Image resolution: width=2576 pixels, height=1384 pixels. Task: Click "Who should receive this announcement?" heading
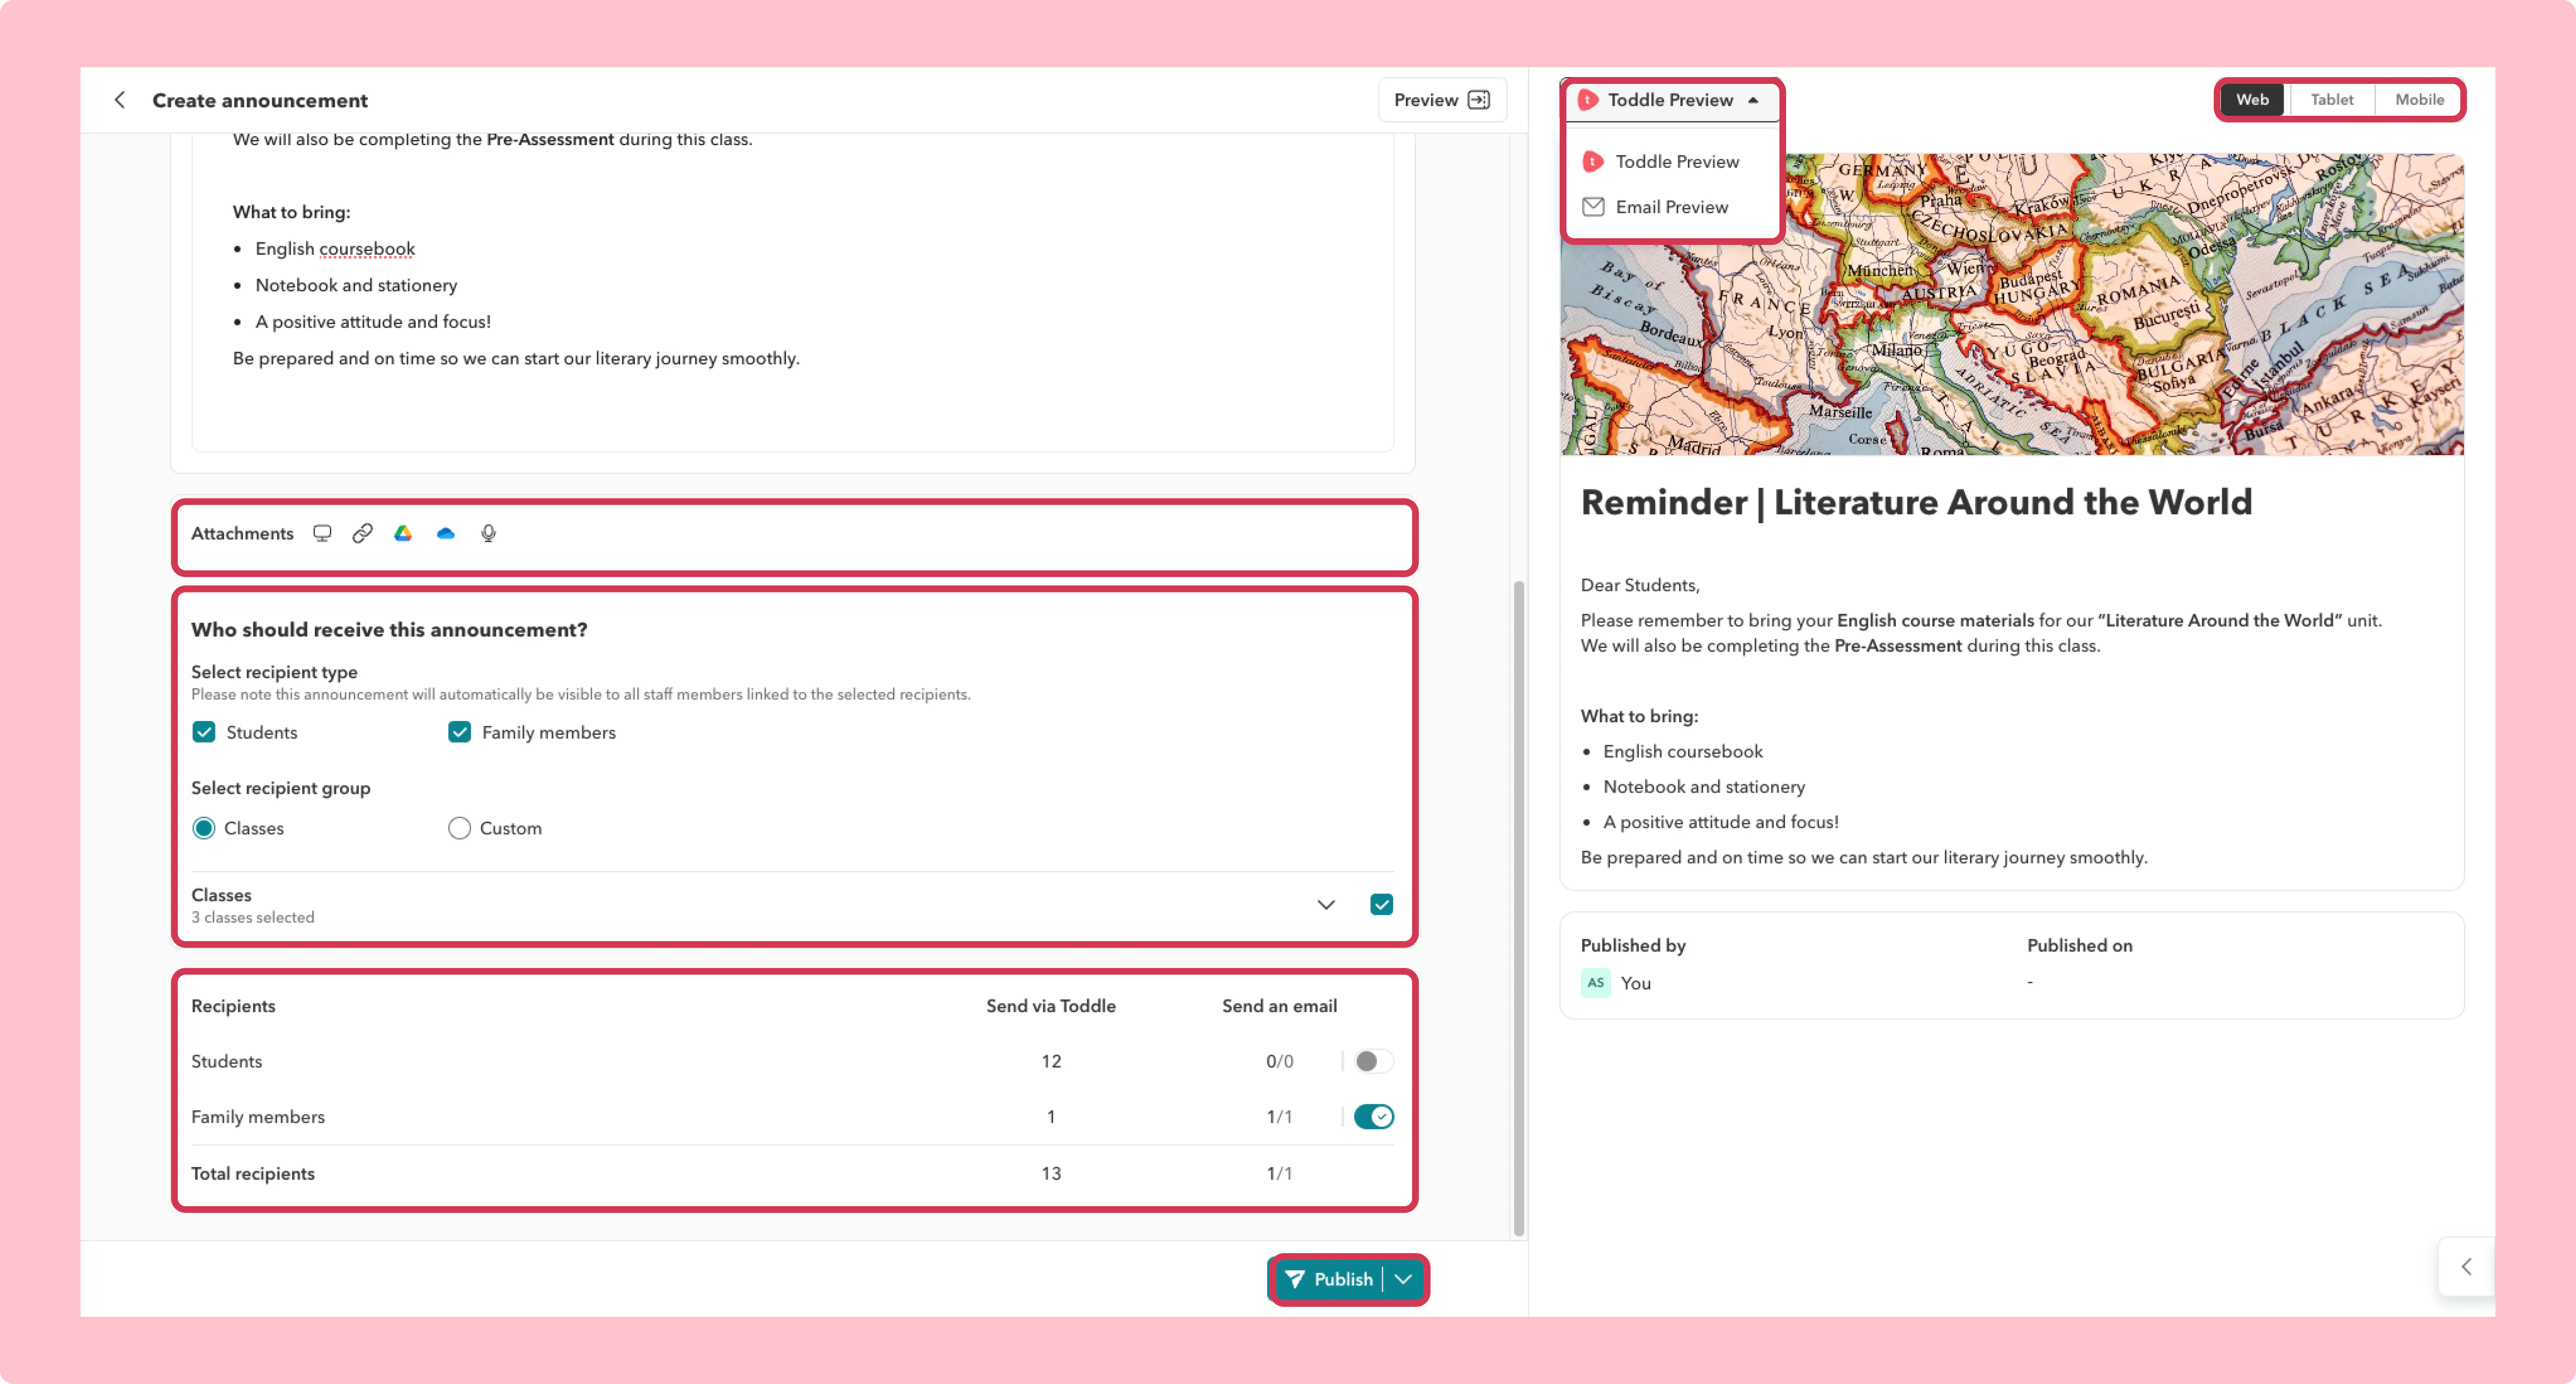coord(389,629)
